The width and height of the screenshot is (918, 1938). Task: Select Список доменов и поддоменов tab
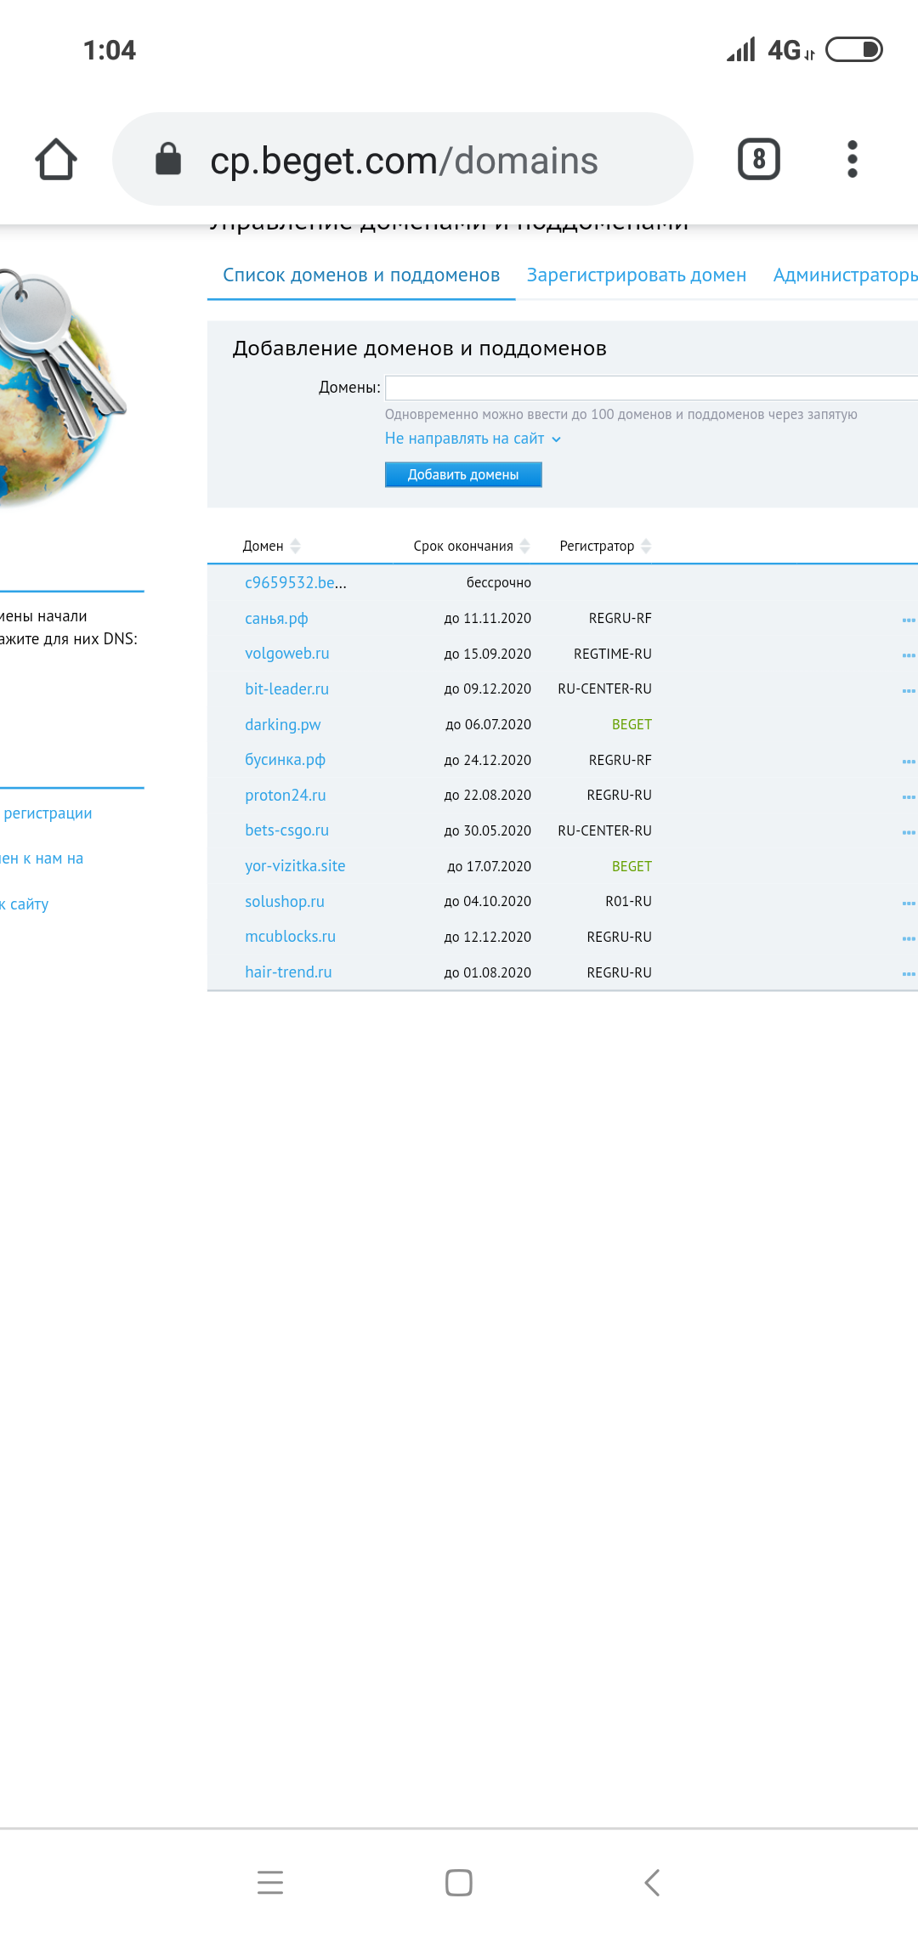click(x=361, y=275)
